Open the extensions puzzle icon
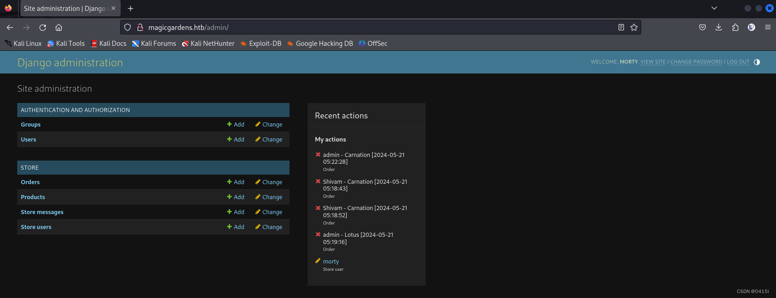The image size is (776, 298). pyautogui.click(x=735, y=28)
